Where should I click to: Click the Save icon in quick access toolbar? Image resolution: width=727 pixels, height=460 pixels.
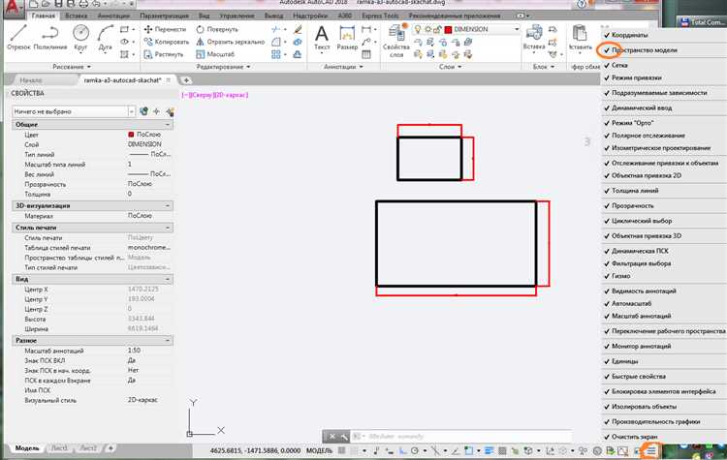(x=58, y=4)
